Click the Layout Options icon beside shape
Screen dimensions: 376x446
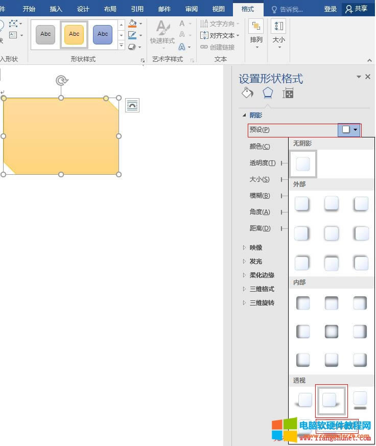[x=132, y=105]
